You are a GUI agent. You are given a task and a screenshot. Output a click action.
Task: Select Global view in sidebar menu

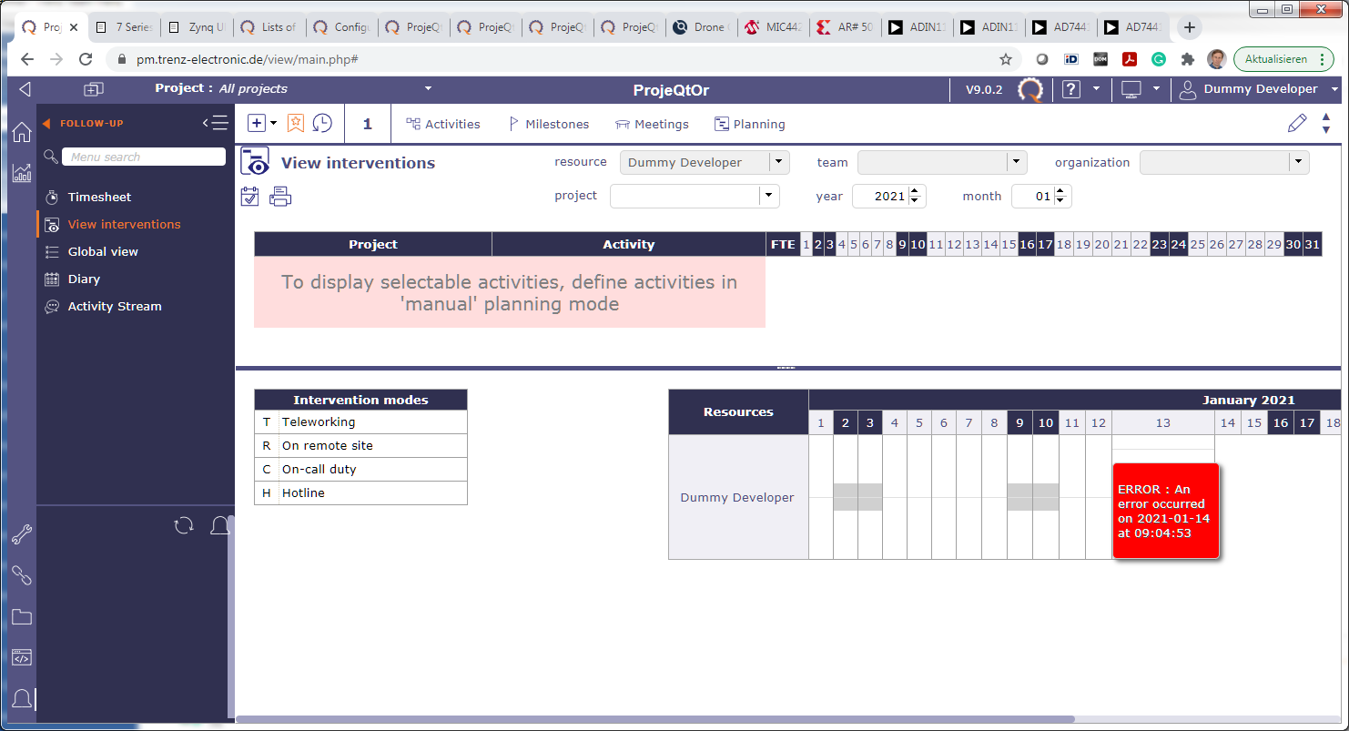tap(103, 251)
